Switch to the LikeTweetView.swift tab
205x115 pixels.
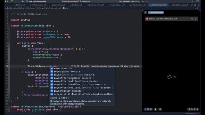pyautogui.click(x=58, y=5)
